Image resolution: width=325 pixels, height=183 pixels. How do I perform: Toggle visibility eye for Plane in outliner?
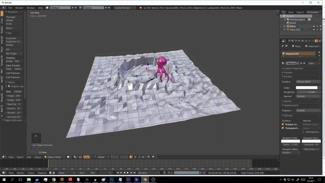click(314, 26)
